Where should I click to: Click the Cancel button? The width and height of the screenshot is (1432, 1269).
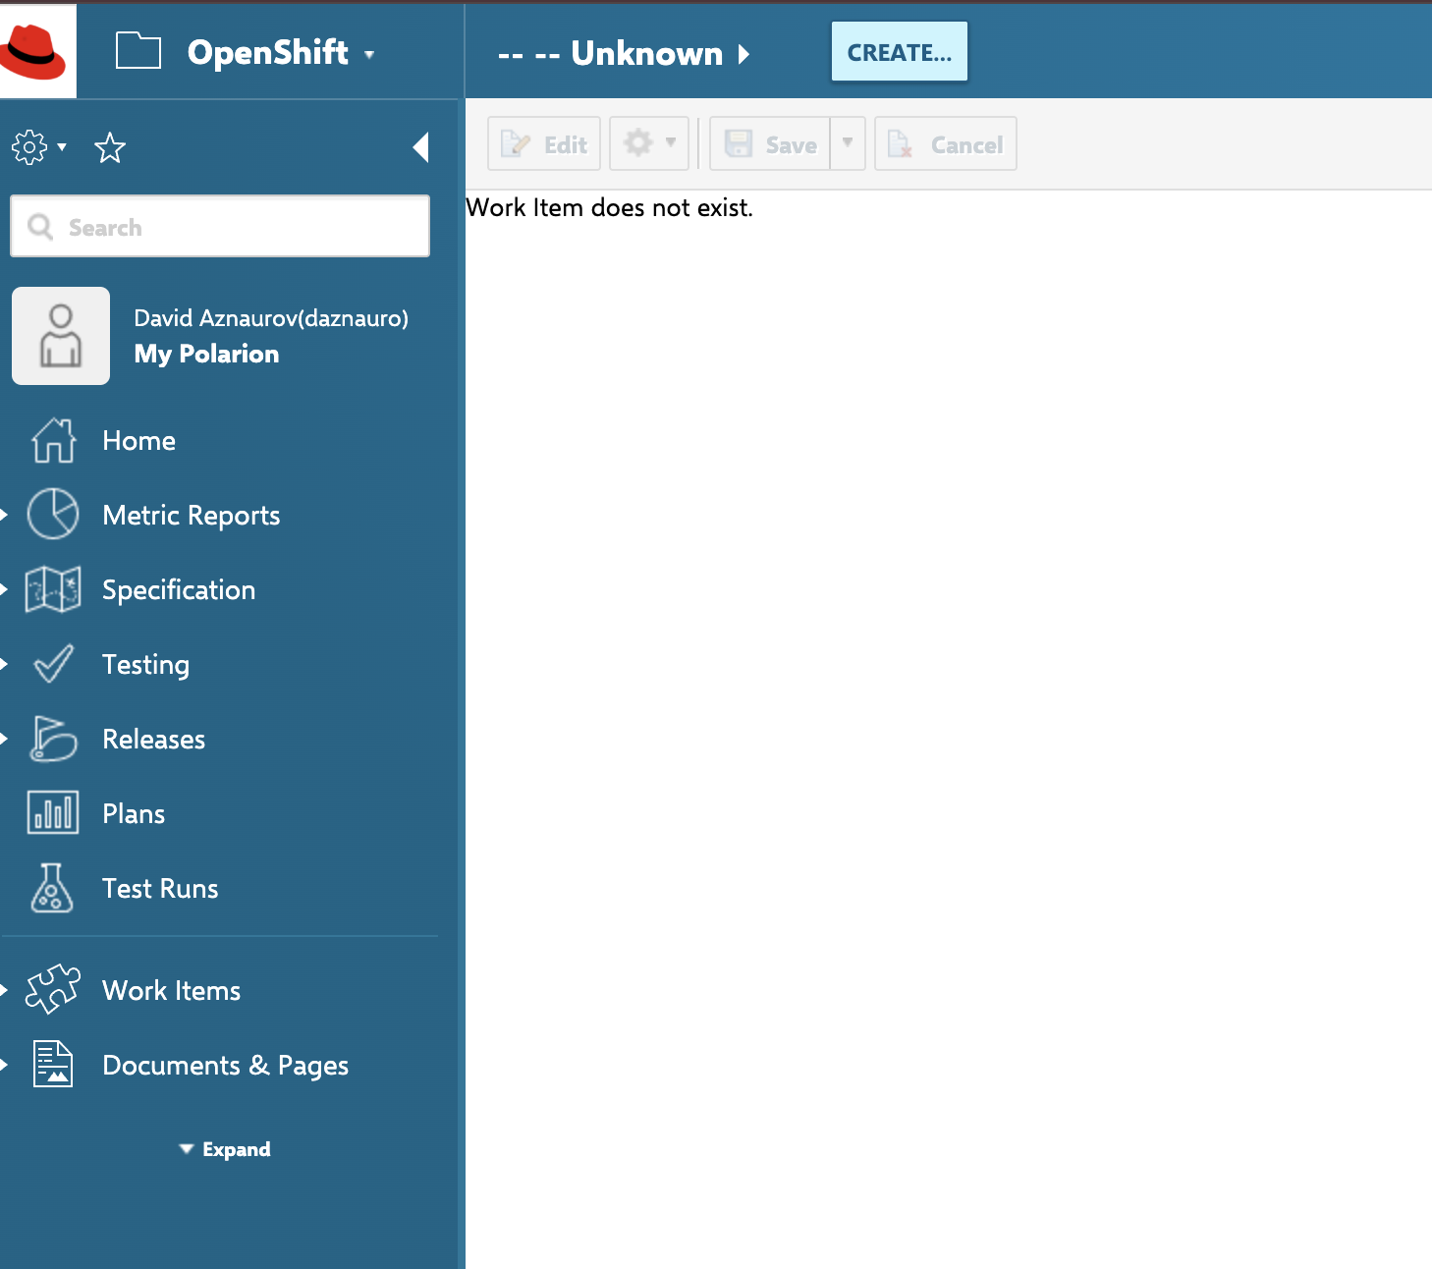point(946,143)
